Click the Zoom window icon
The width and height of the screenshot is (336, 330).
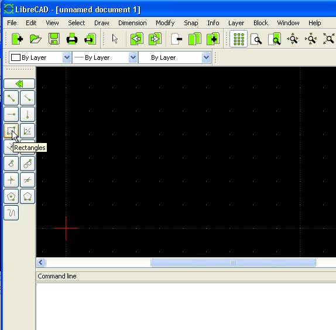point(275,39)
